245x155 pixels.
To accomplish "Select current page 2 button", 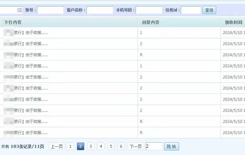I will coord(81,146).
